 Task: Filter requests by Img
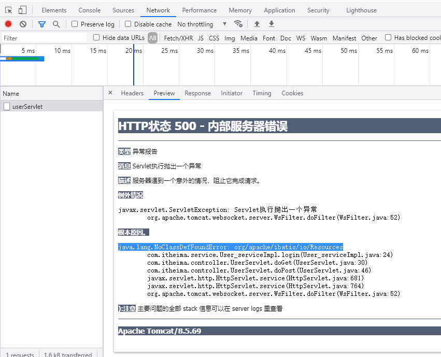click(x=230, y=38)
